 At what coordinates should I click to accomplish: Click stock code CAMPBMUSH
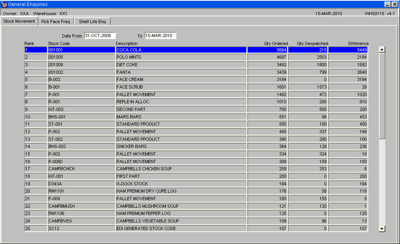pyautogui.click(x=81, y=206)
